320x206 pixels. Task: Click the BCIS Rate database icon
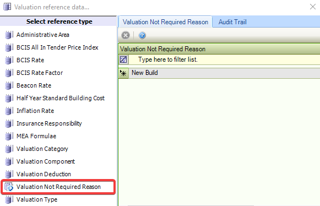[9, 60]
